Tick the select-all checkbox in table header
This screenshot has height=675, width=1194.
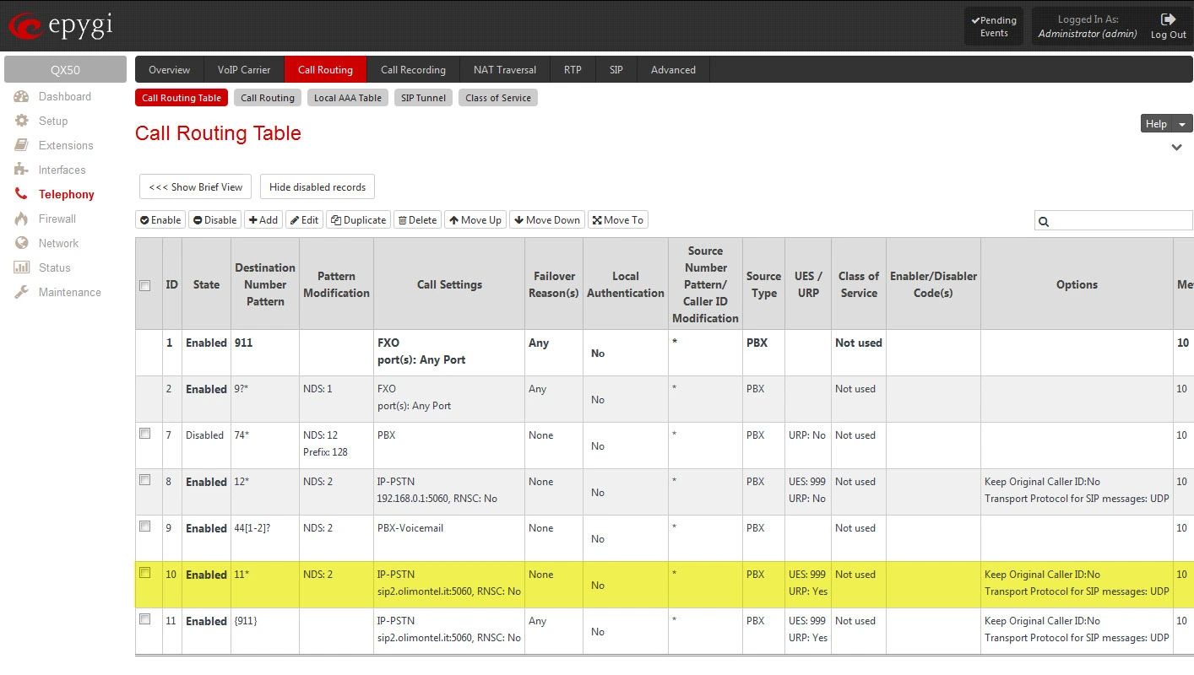pos(145,285)
